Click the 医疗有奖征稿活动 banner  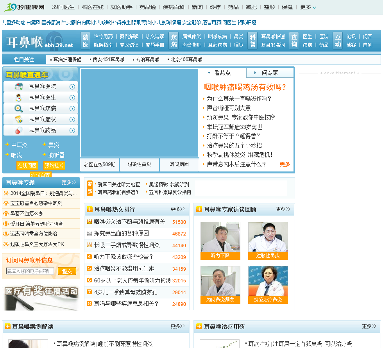pos(41,297)
